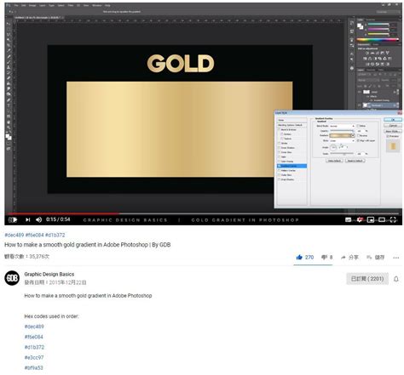This screenshot has width=404, height=375.
Task: Toggle the notification bell for the channel
Action: coord(396,279)
